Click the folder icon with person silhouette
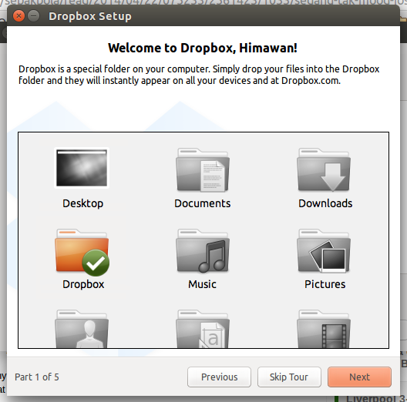407x402 pixels. point(82,329)
